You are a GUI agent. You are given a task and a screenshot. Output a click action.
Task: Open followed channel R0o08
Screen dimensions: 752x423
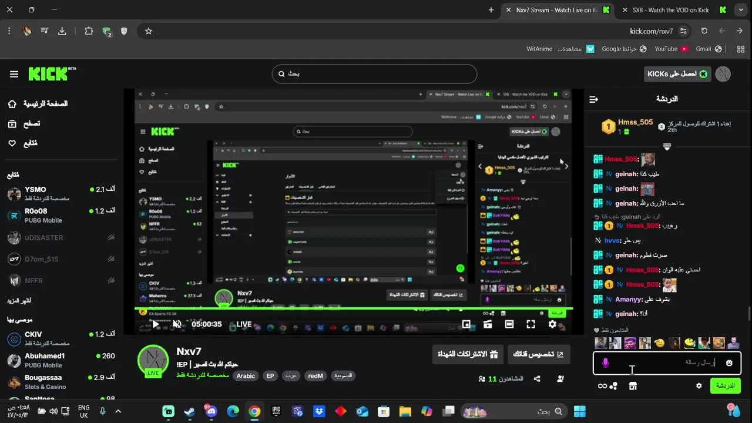[61, 216]
